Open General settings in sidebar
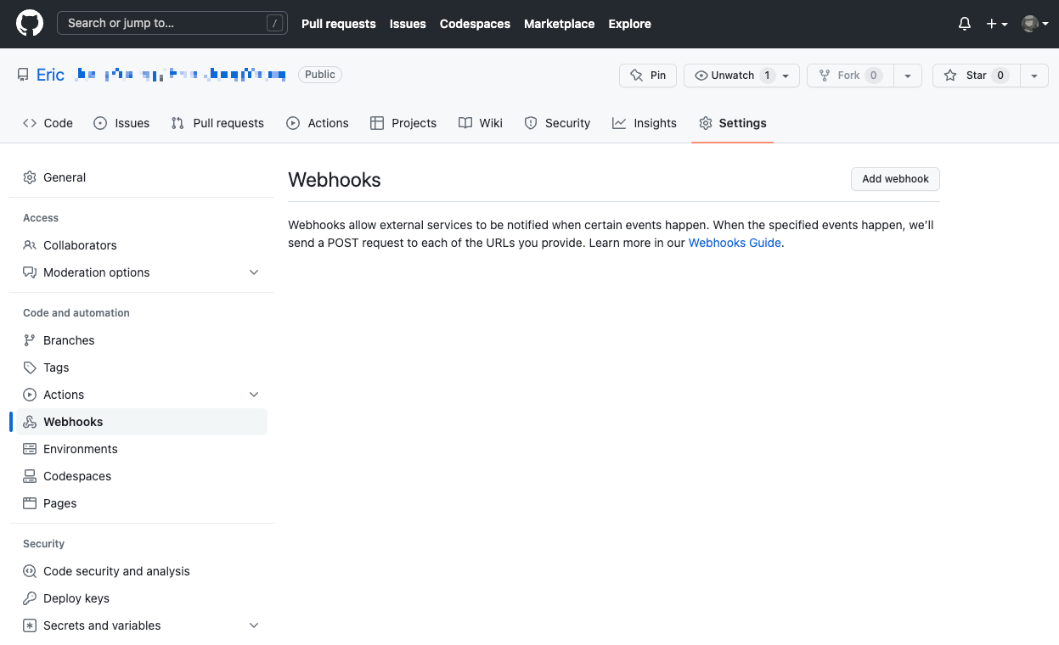Viewport: 1059px width, 645px height. click(x=142, y=177)
